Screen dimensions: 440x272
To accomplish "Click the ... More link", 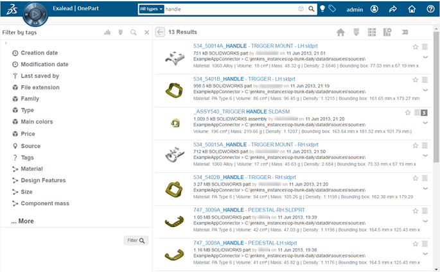I will [x=22, y=221].
